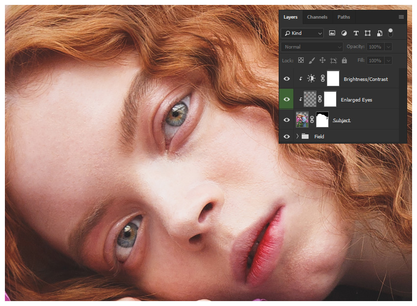Hide the Enlarged Eyes layer

[287, 100]
